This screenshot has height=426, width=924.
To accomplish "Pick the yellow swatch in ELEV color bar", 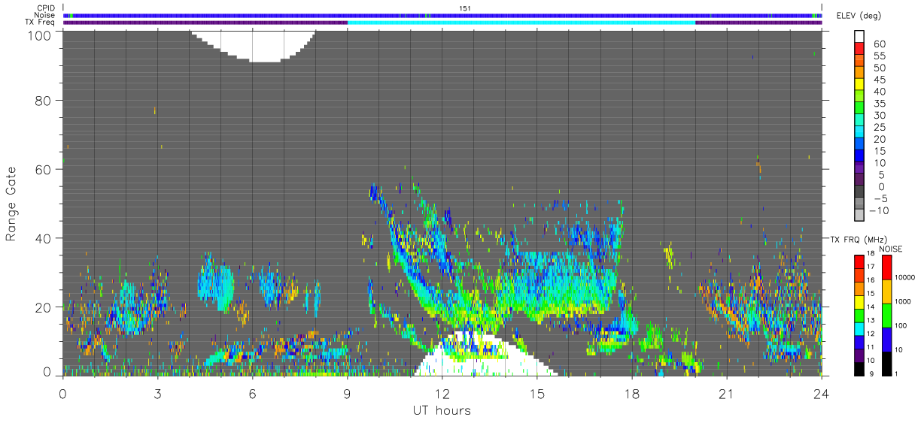I will tap(860, 83).
